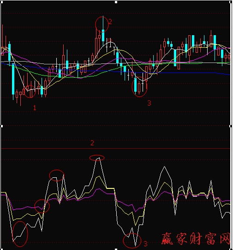
Task: Click the top-center selection handle of the chart
Action: point(116,2)
